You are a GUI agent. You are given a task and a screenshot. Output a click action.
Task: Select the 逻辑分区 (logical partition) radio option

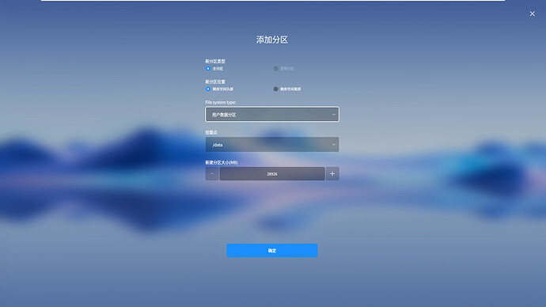pos(276,69)
